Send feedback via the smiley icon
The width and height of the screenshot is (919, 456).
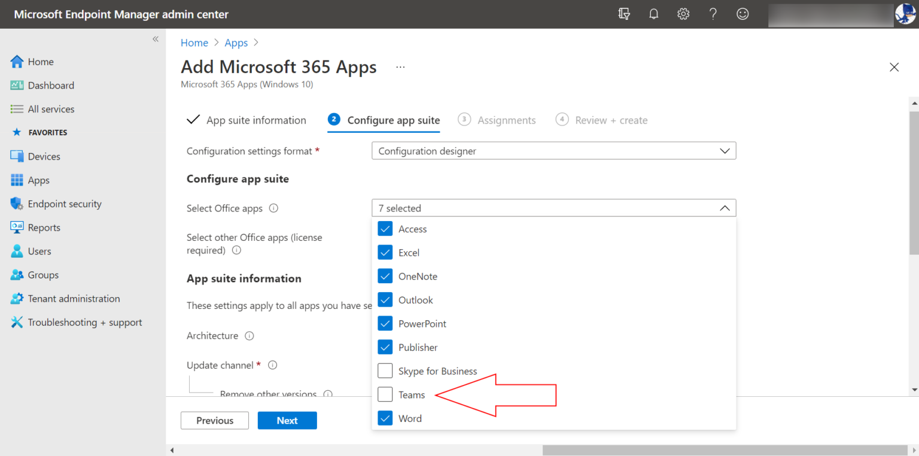click(x=742, y=13)
